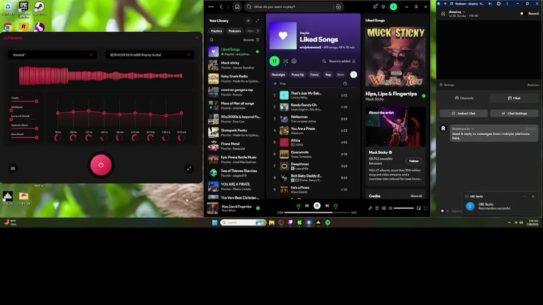Go to Spotify Home

pos(237,7)
